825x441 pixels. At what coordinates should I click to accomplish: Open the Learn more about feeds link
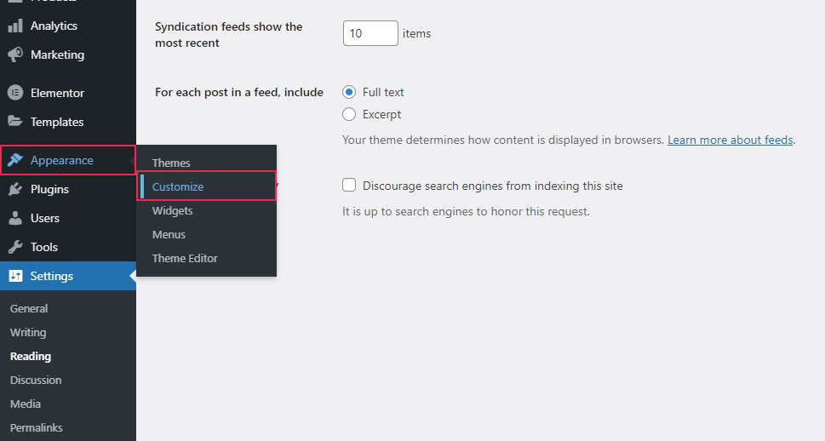point(730,140)
